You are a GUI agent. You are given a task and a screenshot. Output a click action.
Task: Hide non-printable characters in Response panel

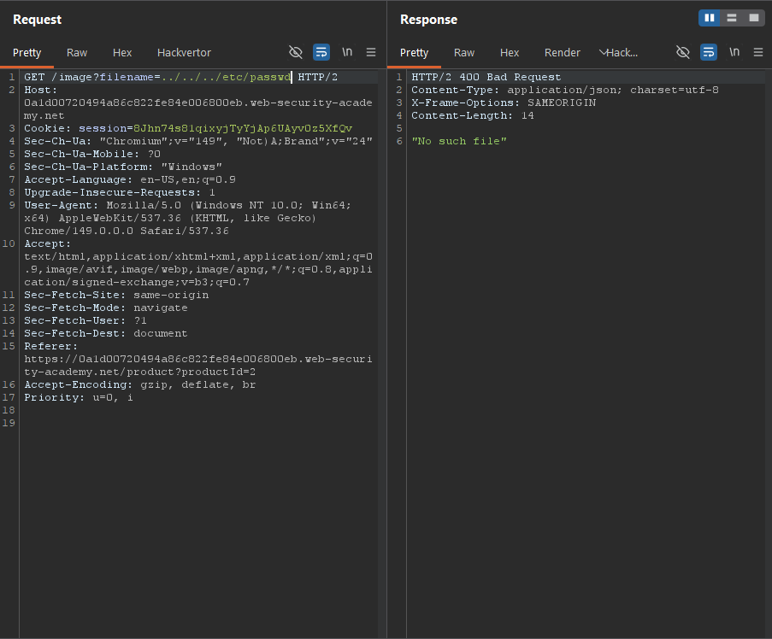click(x=683, y=52)
